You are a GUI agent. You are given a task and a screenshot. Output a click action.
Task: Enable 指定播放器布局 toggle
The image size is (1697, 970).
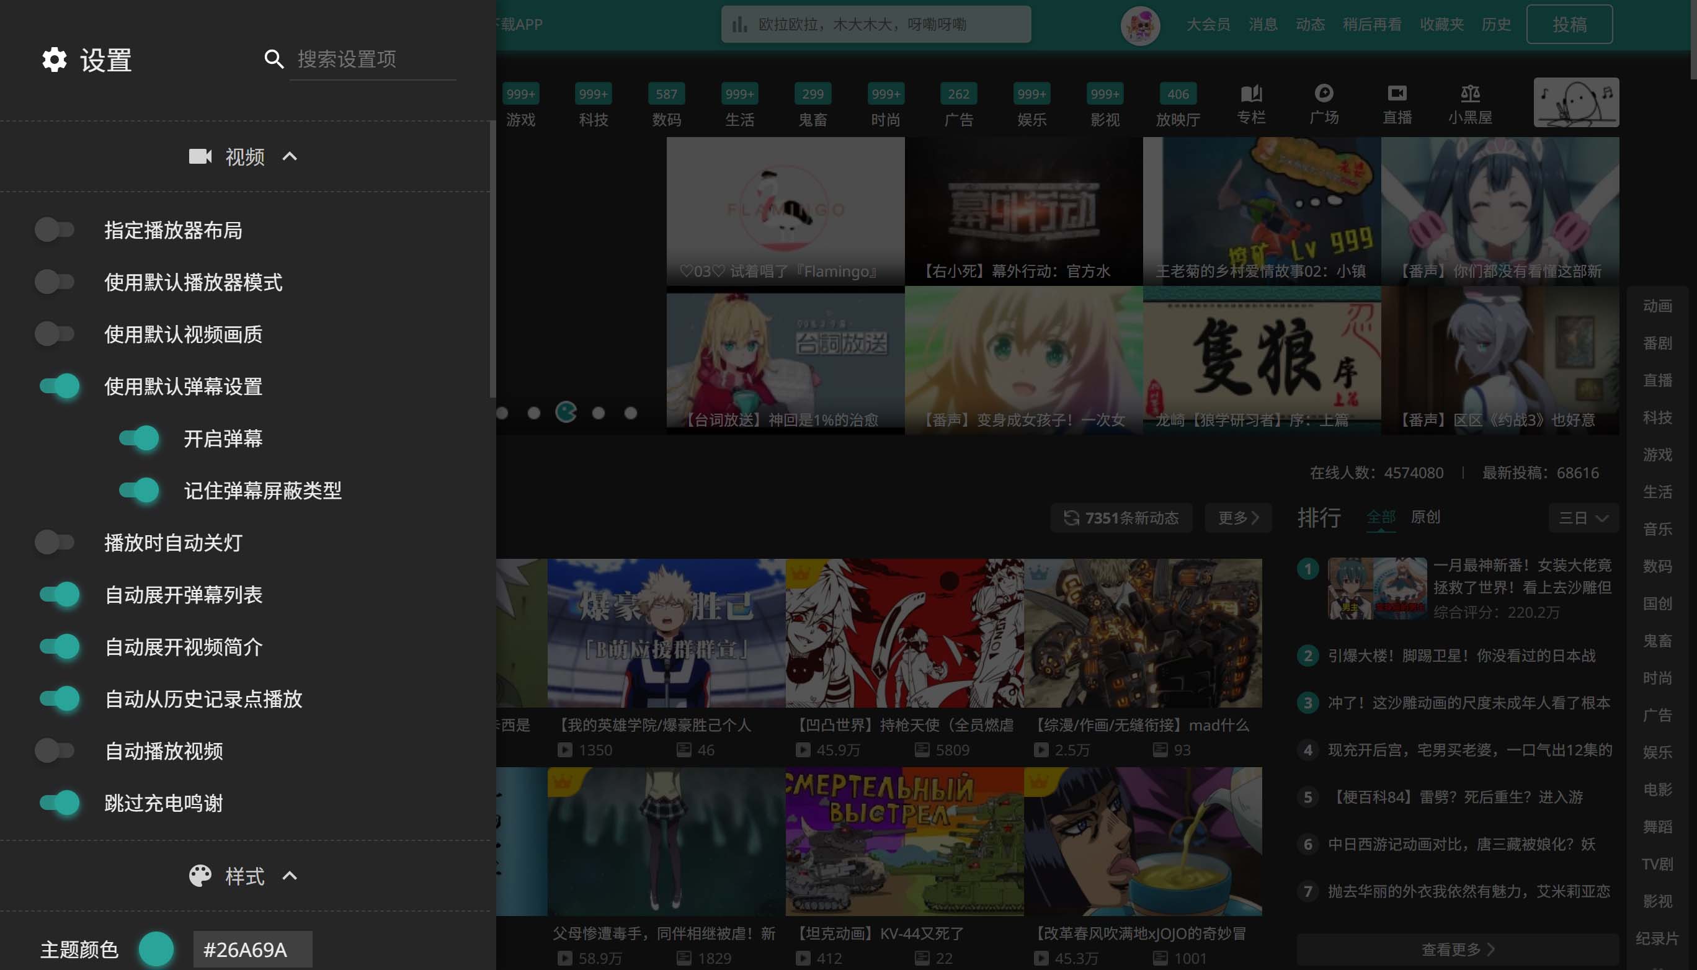(55, 230)
